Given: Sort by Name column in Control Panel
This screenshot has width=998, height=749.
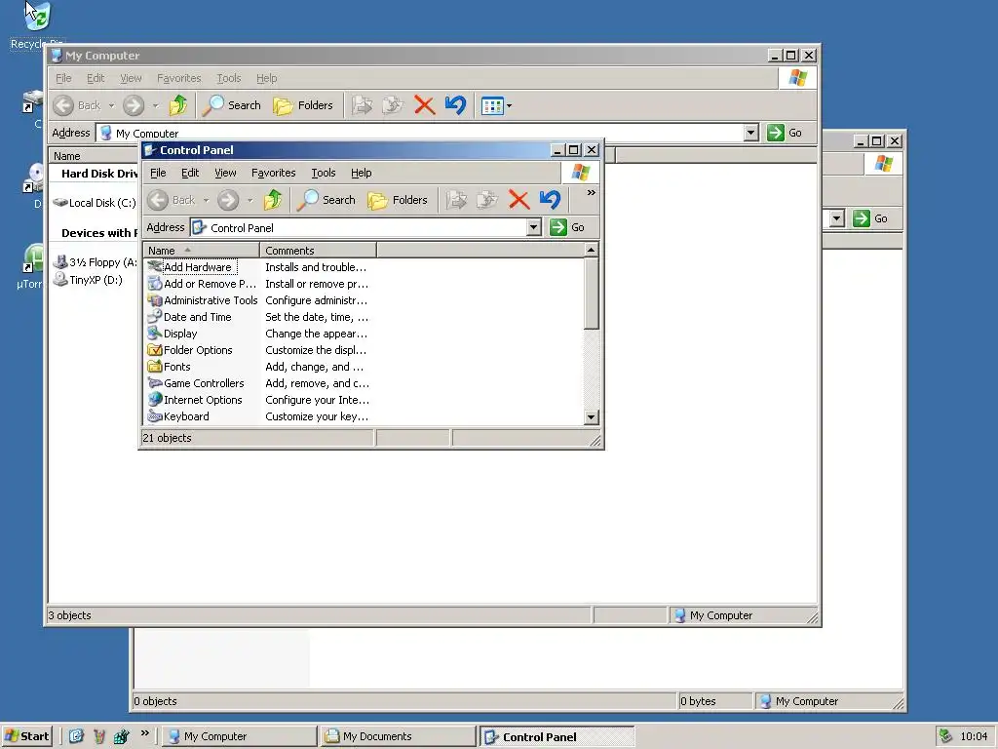Looking at the screenshot, I should coord(201,251).
